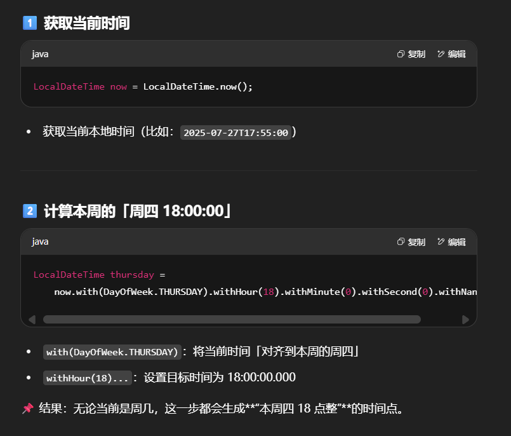
Task: Click the number 2 emoji beside 计算本周的
Action: click(x=29, y=211)
